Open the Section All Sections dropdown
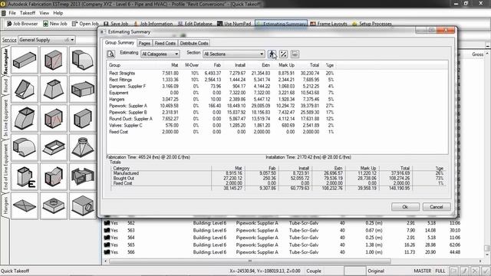The image size is (491, 276). point(233,54)
